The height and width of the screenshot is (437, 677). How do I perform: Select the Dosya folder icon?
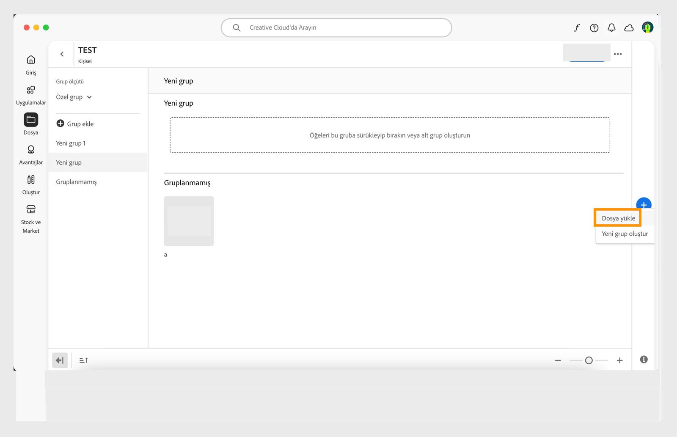coord(31,120)
